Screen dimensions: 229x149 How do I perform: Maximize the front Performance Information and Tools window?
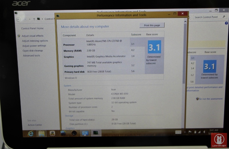(x=175, y=14)
